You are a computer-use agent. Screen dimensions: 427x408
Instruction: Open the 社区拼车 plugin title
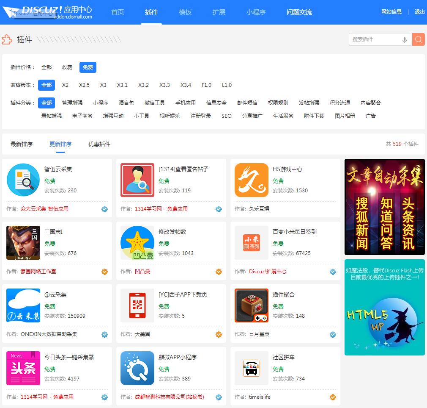[284, 357]
